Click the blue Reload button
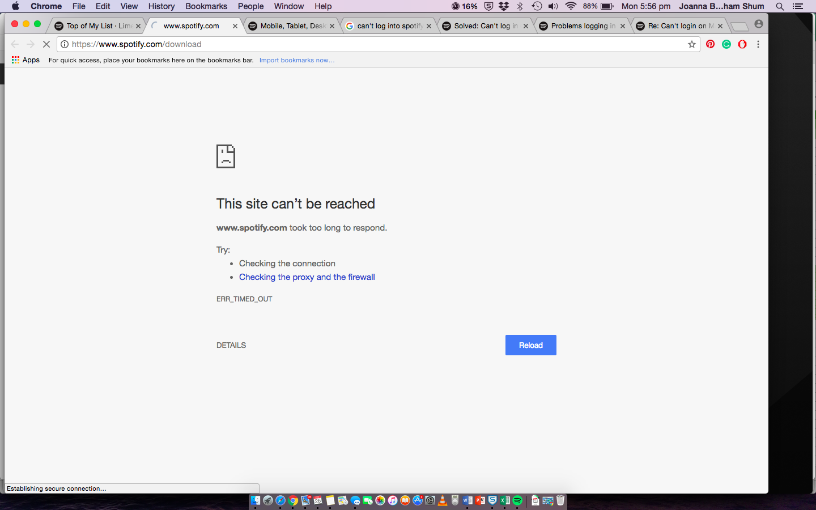This screenshot has height=510, width=816. pos(531,345)
